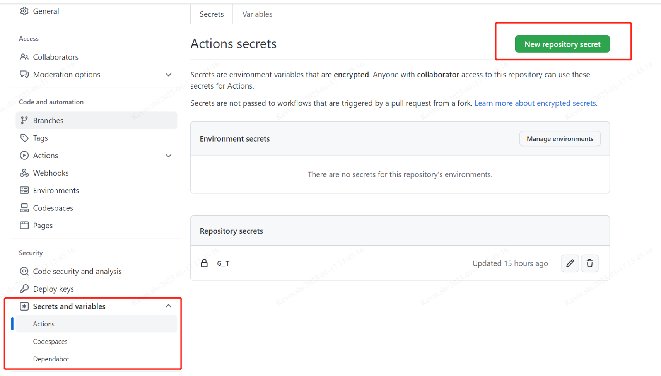The width and height of the screenshot is (661, 376).
Task: Click the Actions secrets page title
Action: [x=233, y=44]
